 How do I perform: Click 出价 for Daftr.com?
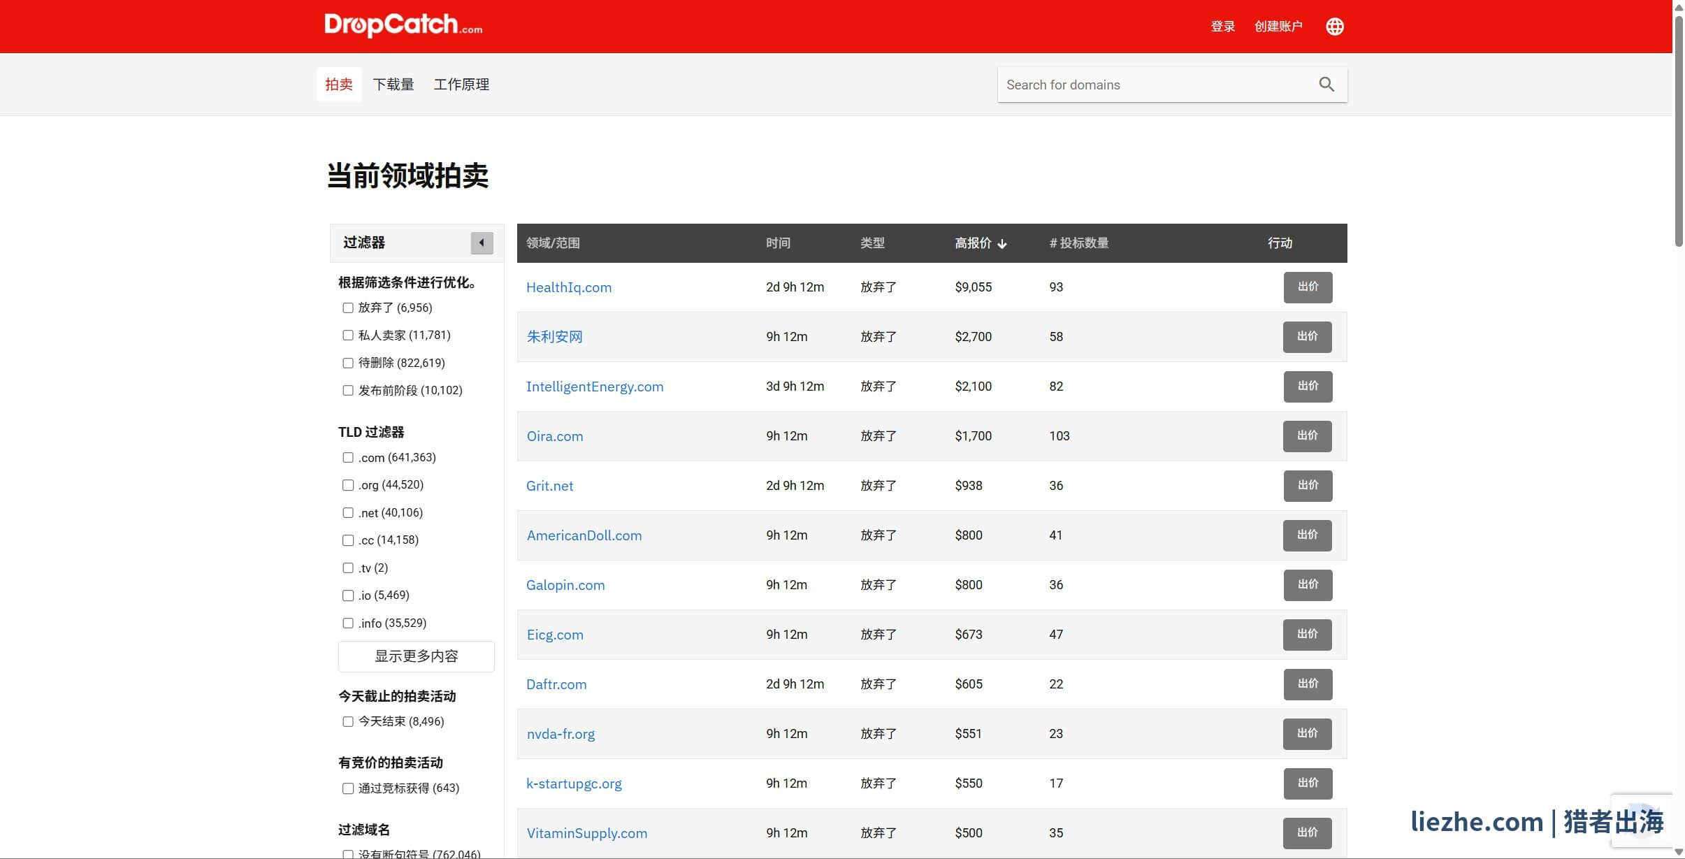point(1308,684)
